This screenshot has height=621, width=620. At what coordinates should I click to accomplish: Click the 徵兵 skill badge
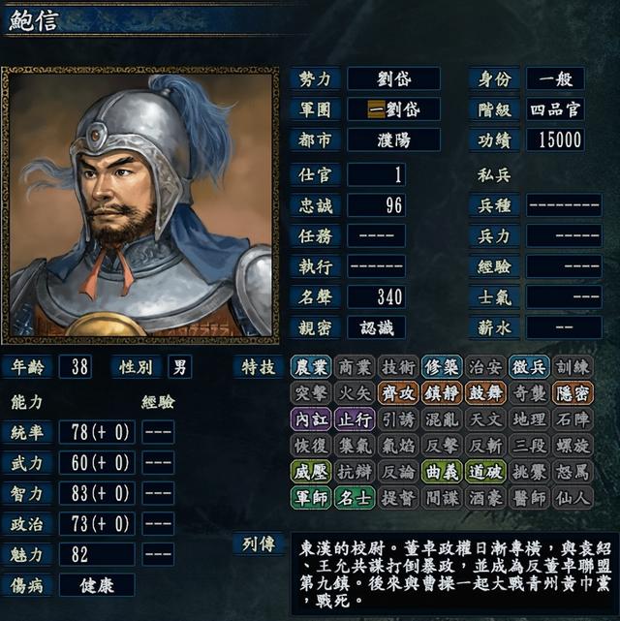coord(529,367)
